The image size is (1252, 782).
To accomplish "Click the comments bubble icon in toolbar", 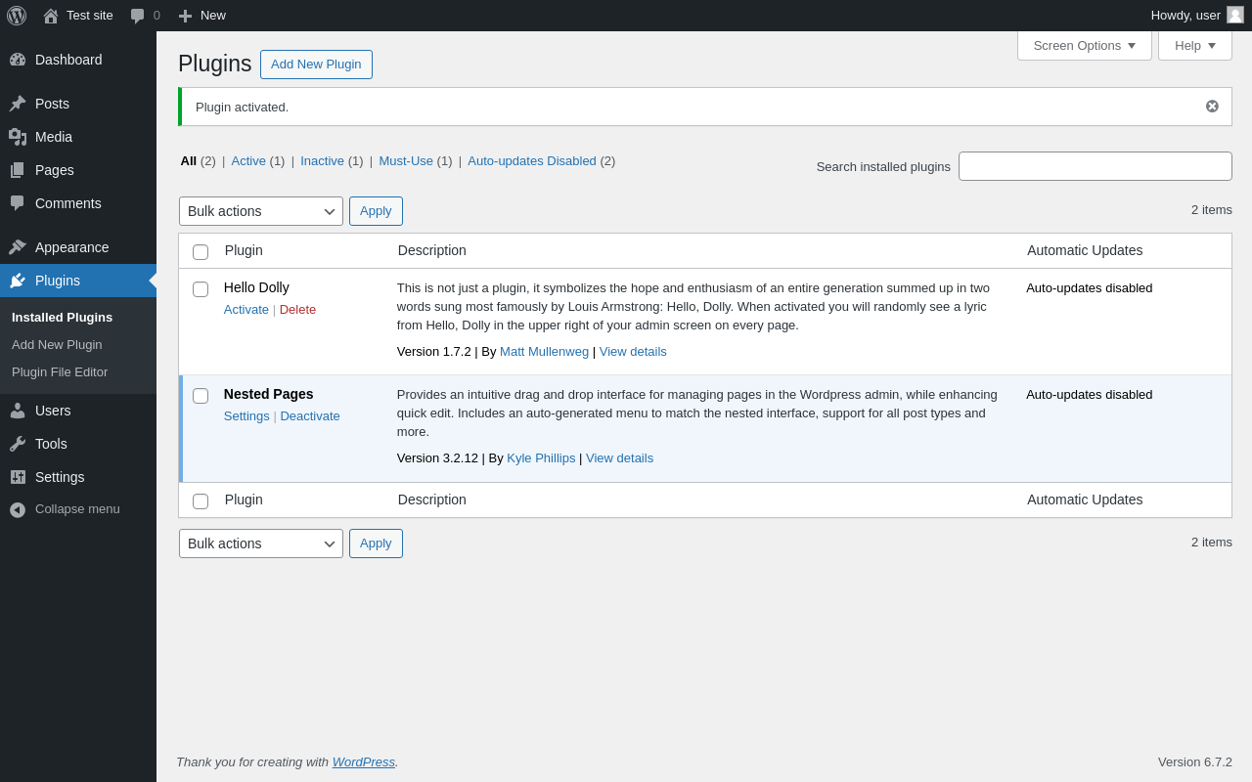I will point(137,16).
